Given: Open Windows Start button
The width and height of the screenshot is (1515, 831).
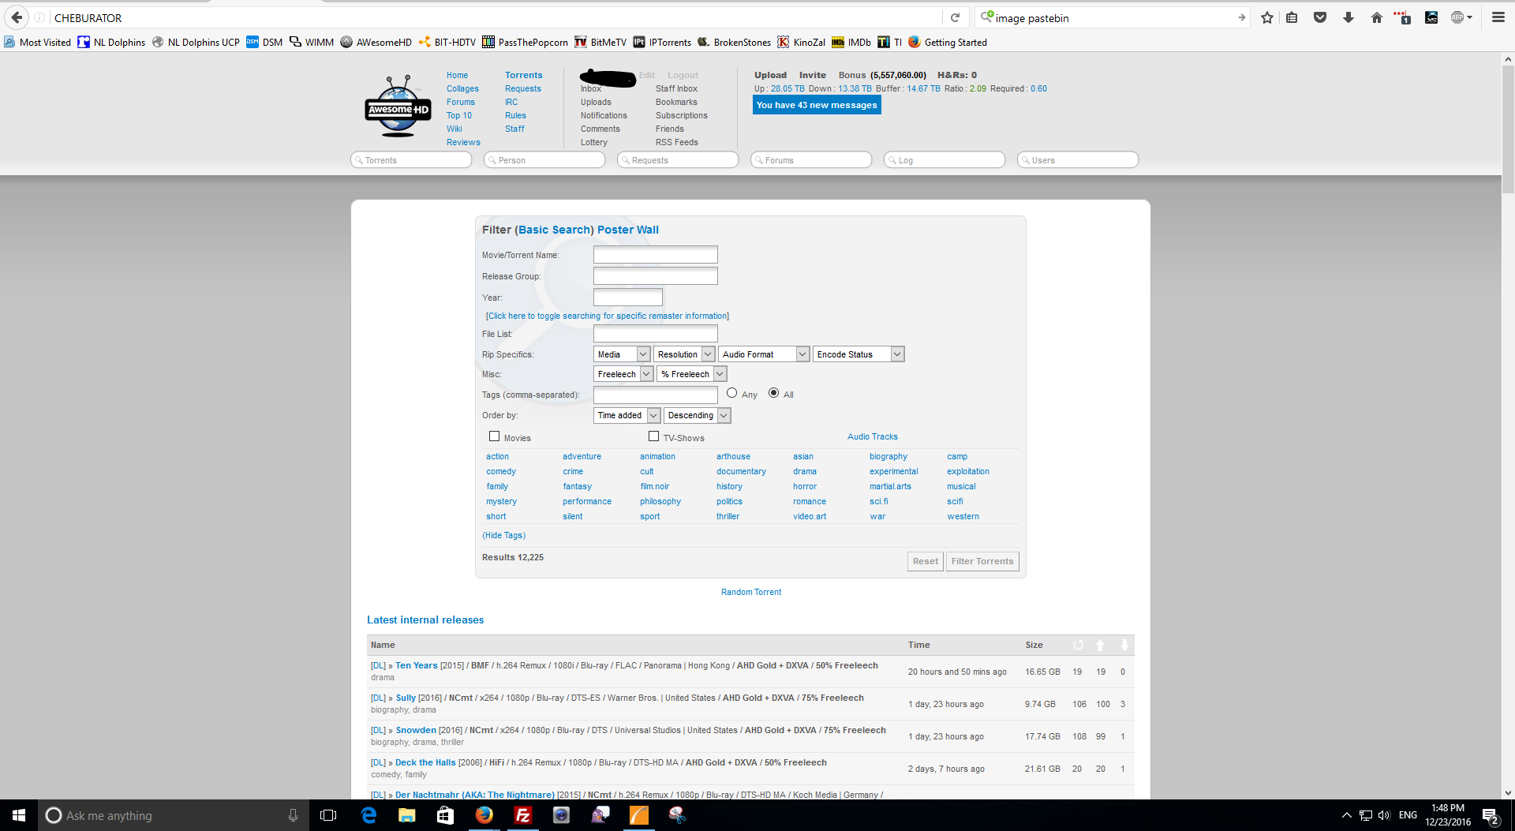Looking at the screenshot, I should 19,815.
